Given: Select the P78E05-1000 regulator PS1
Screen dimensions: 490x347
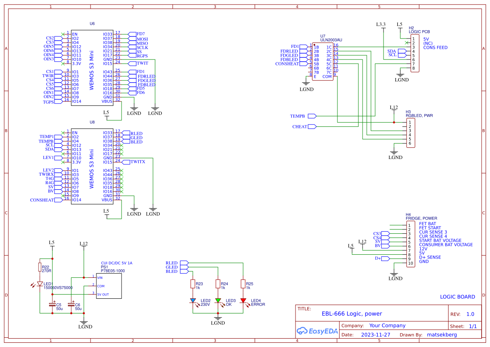Looking at the screenshot, I should coord(110,285).
